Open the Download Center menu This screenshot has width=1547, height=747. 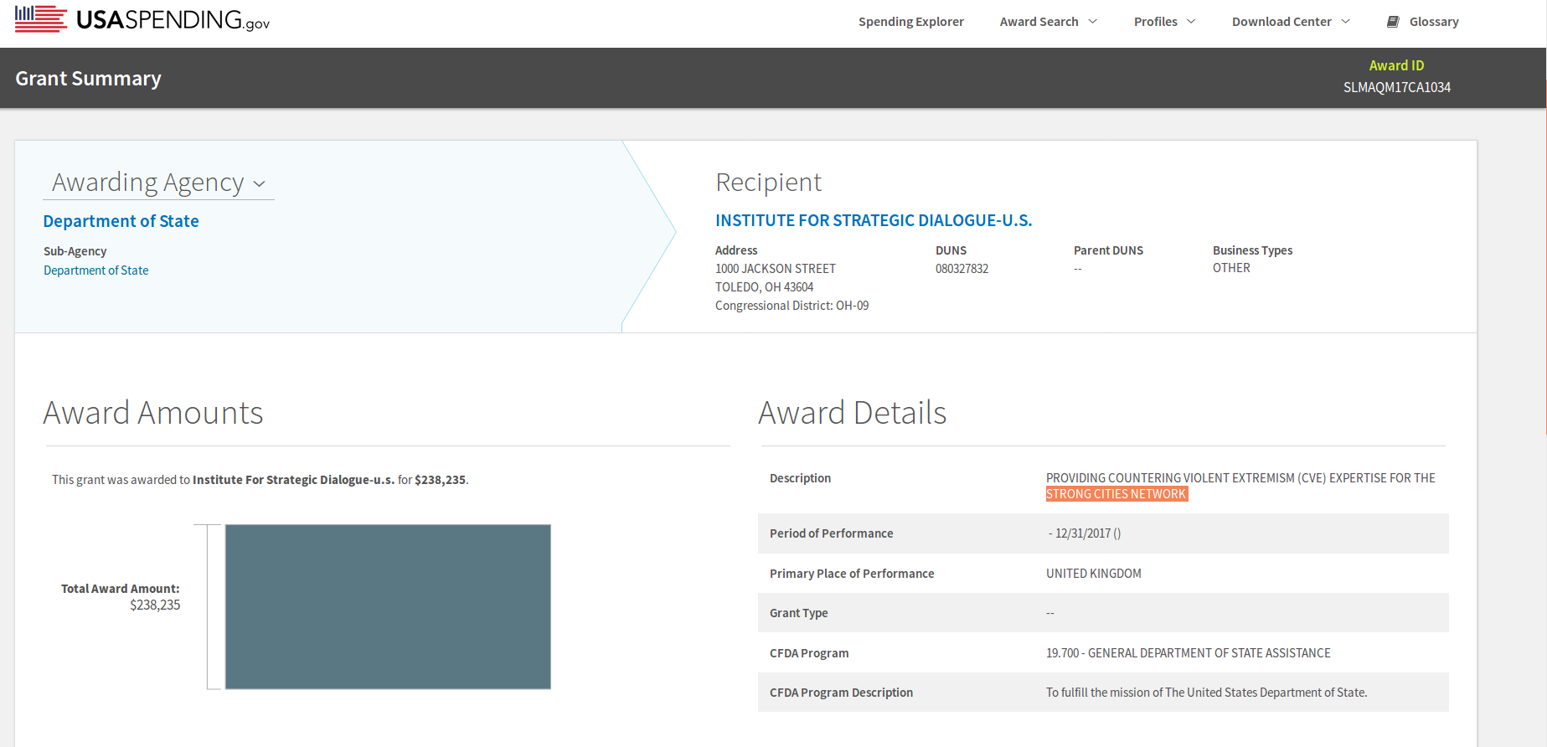[1281, 22]
